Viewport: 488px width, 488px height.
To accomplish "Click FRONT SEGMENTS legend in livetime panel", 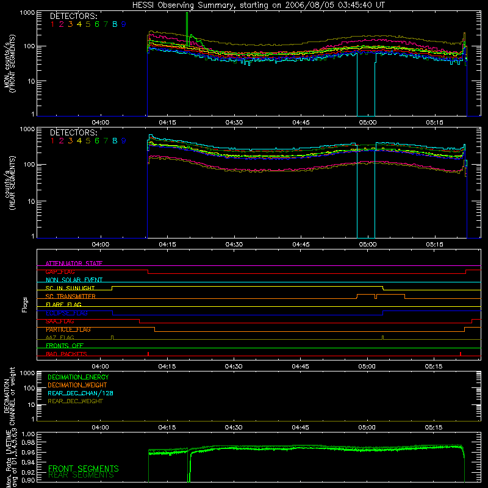I will pos(84,468).
